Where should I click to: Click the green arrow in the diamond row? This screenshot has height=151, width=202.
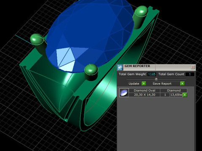coord(185,95)
